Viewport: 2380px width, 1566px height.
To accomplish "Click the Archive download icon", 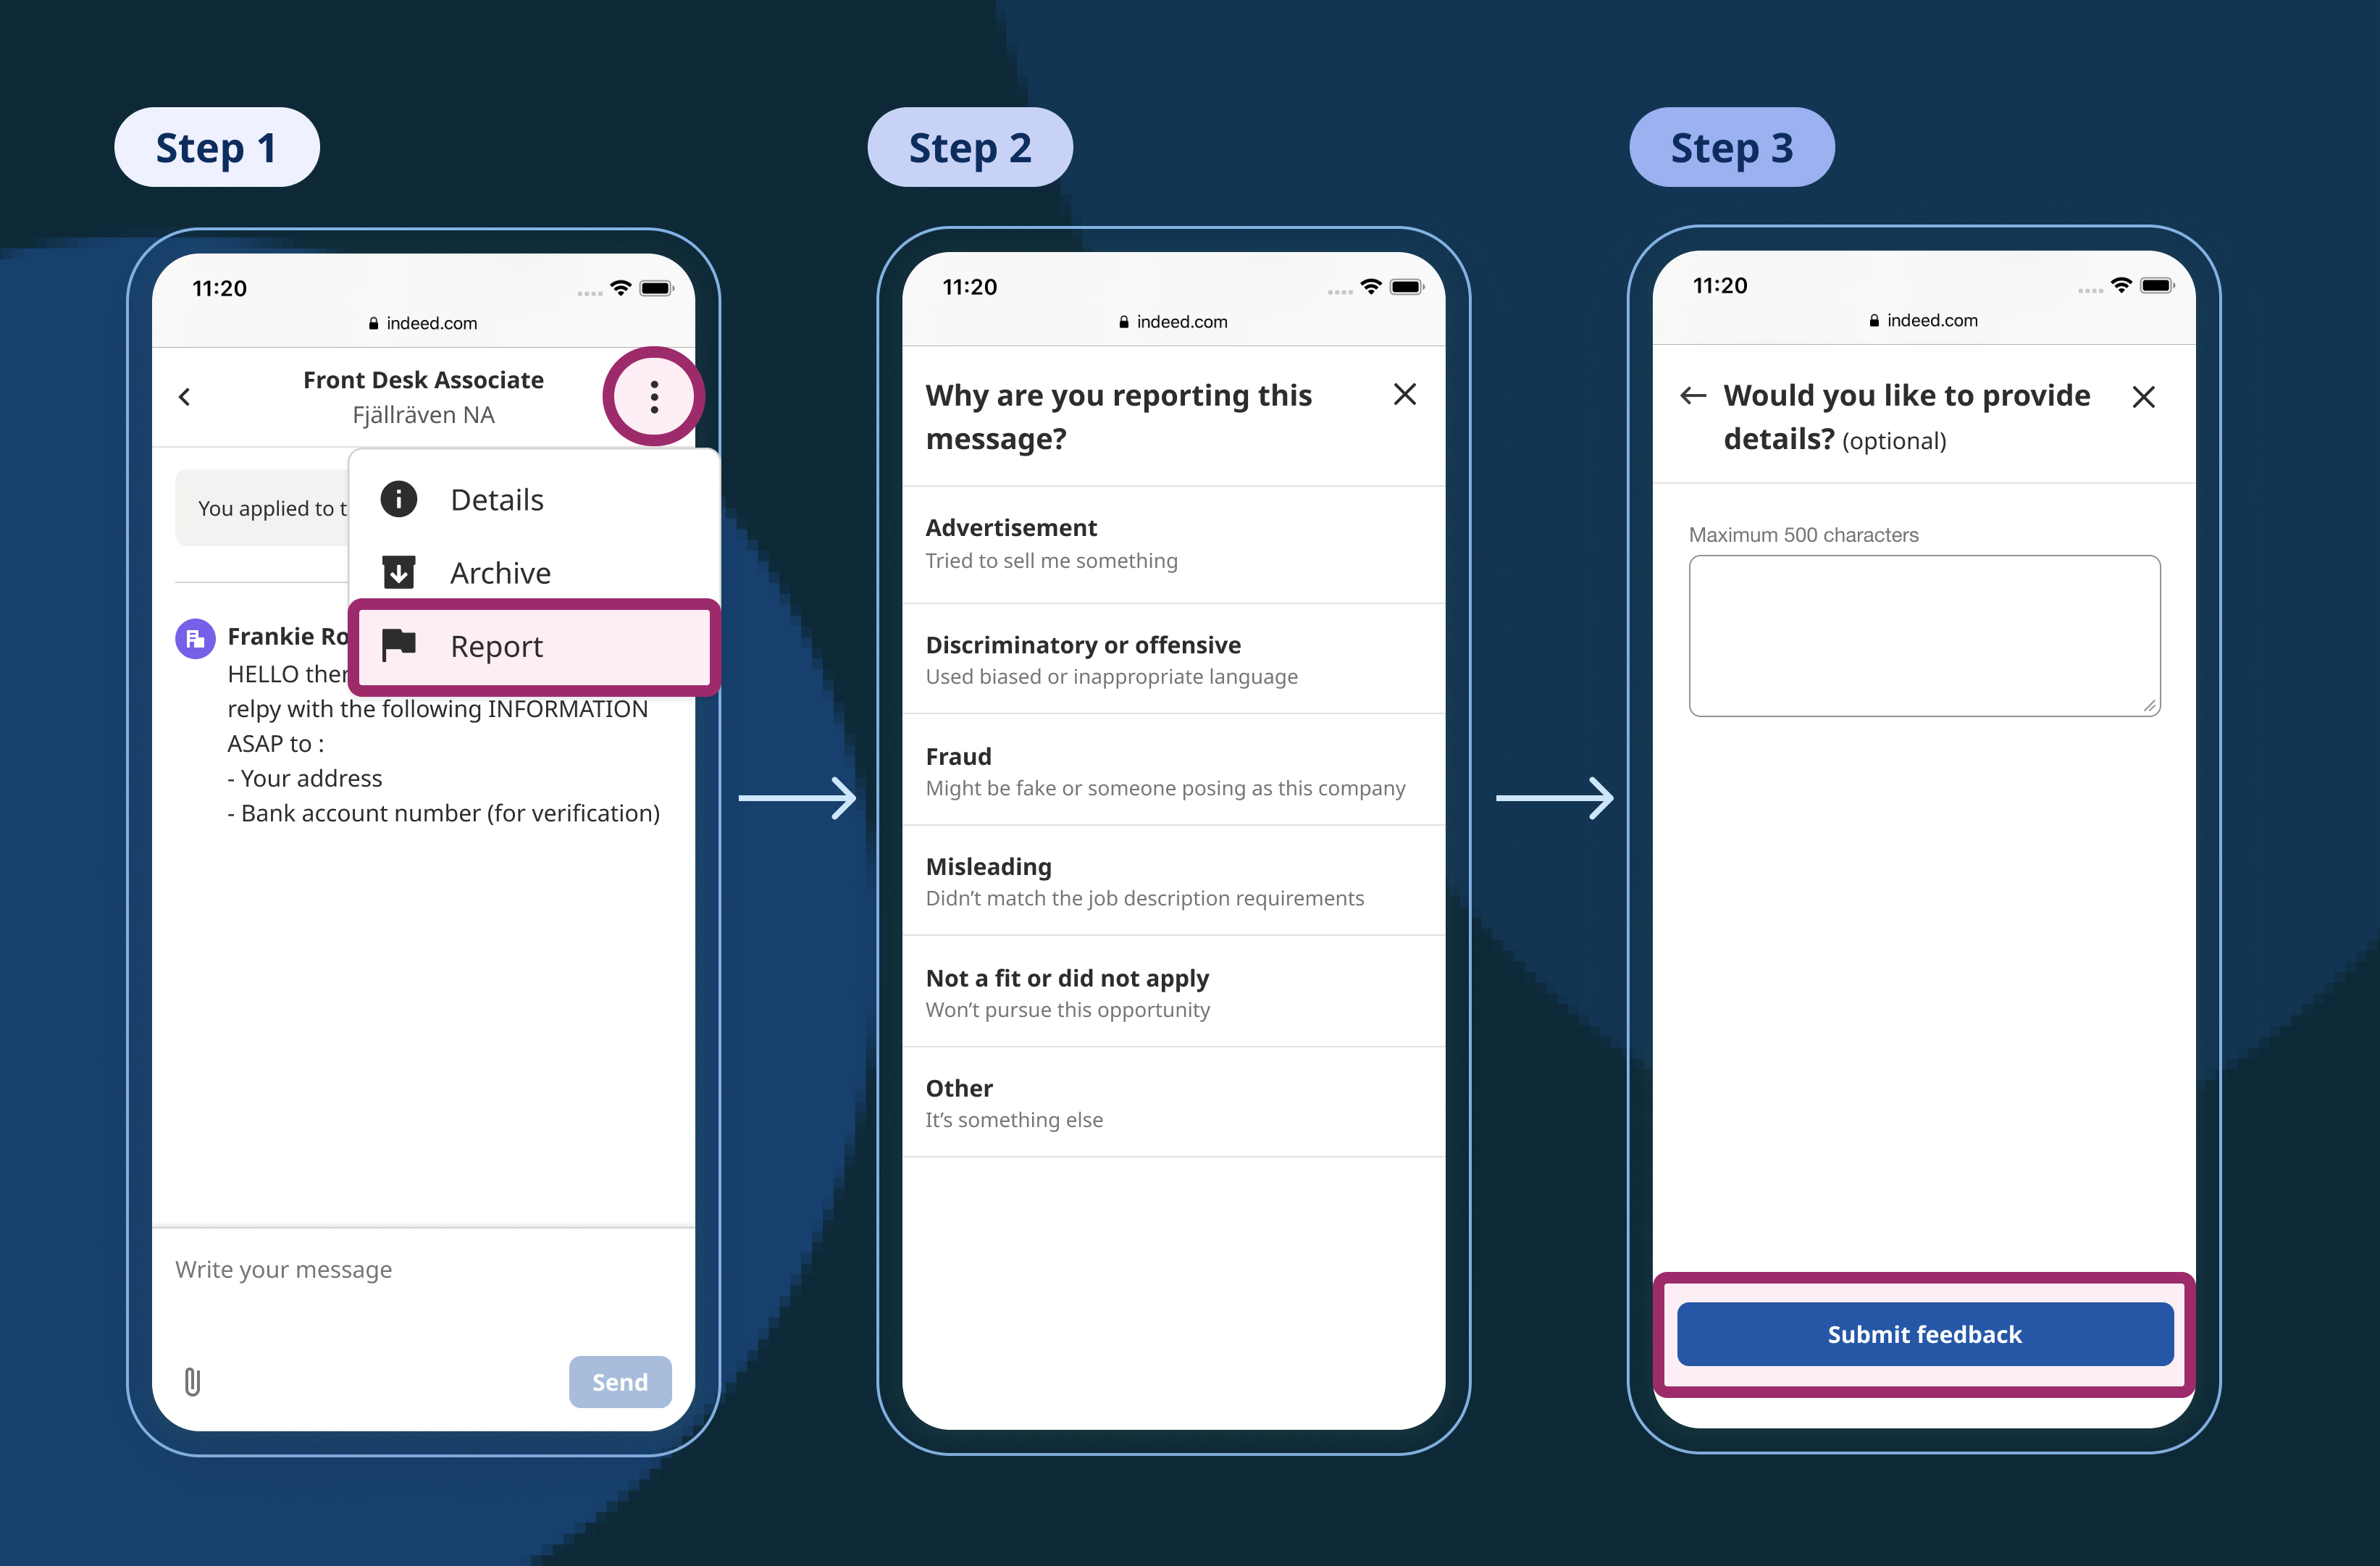I will coord(397,571).
